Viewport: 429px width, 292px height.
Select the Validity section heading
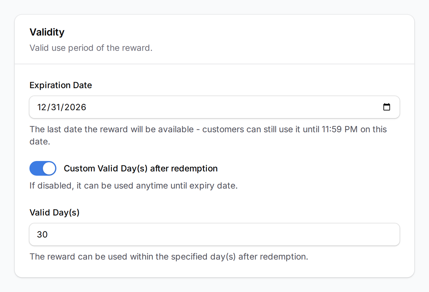[47, 32]
